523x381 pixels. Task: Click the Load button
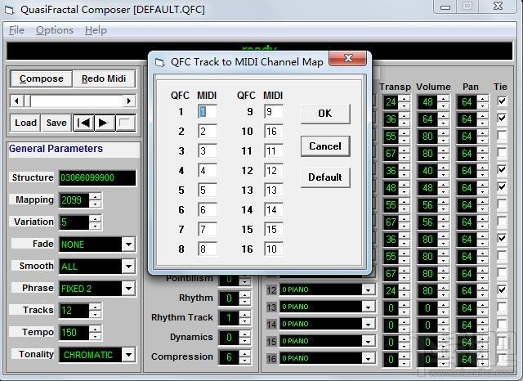tap(25, 123)
